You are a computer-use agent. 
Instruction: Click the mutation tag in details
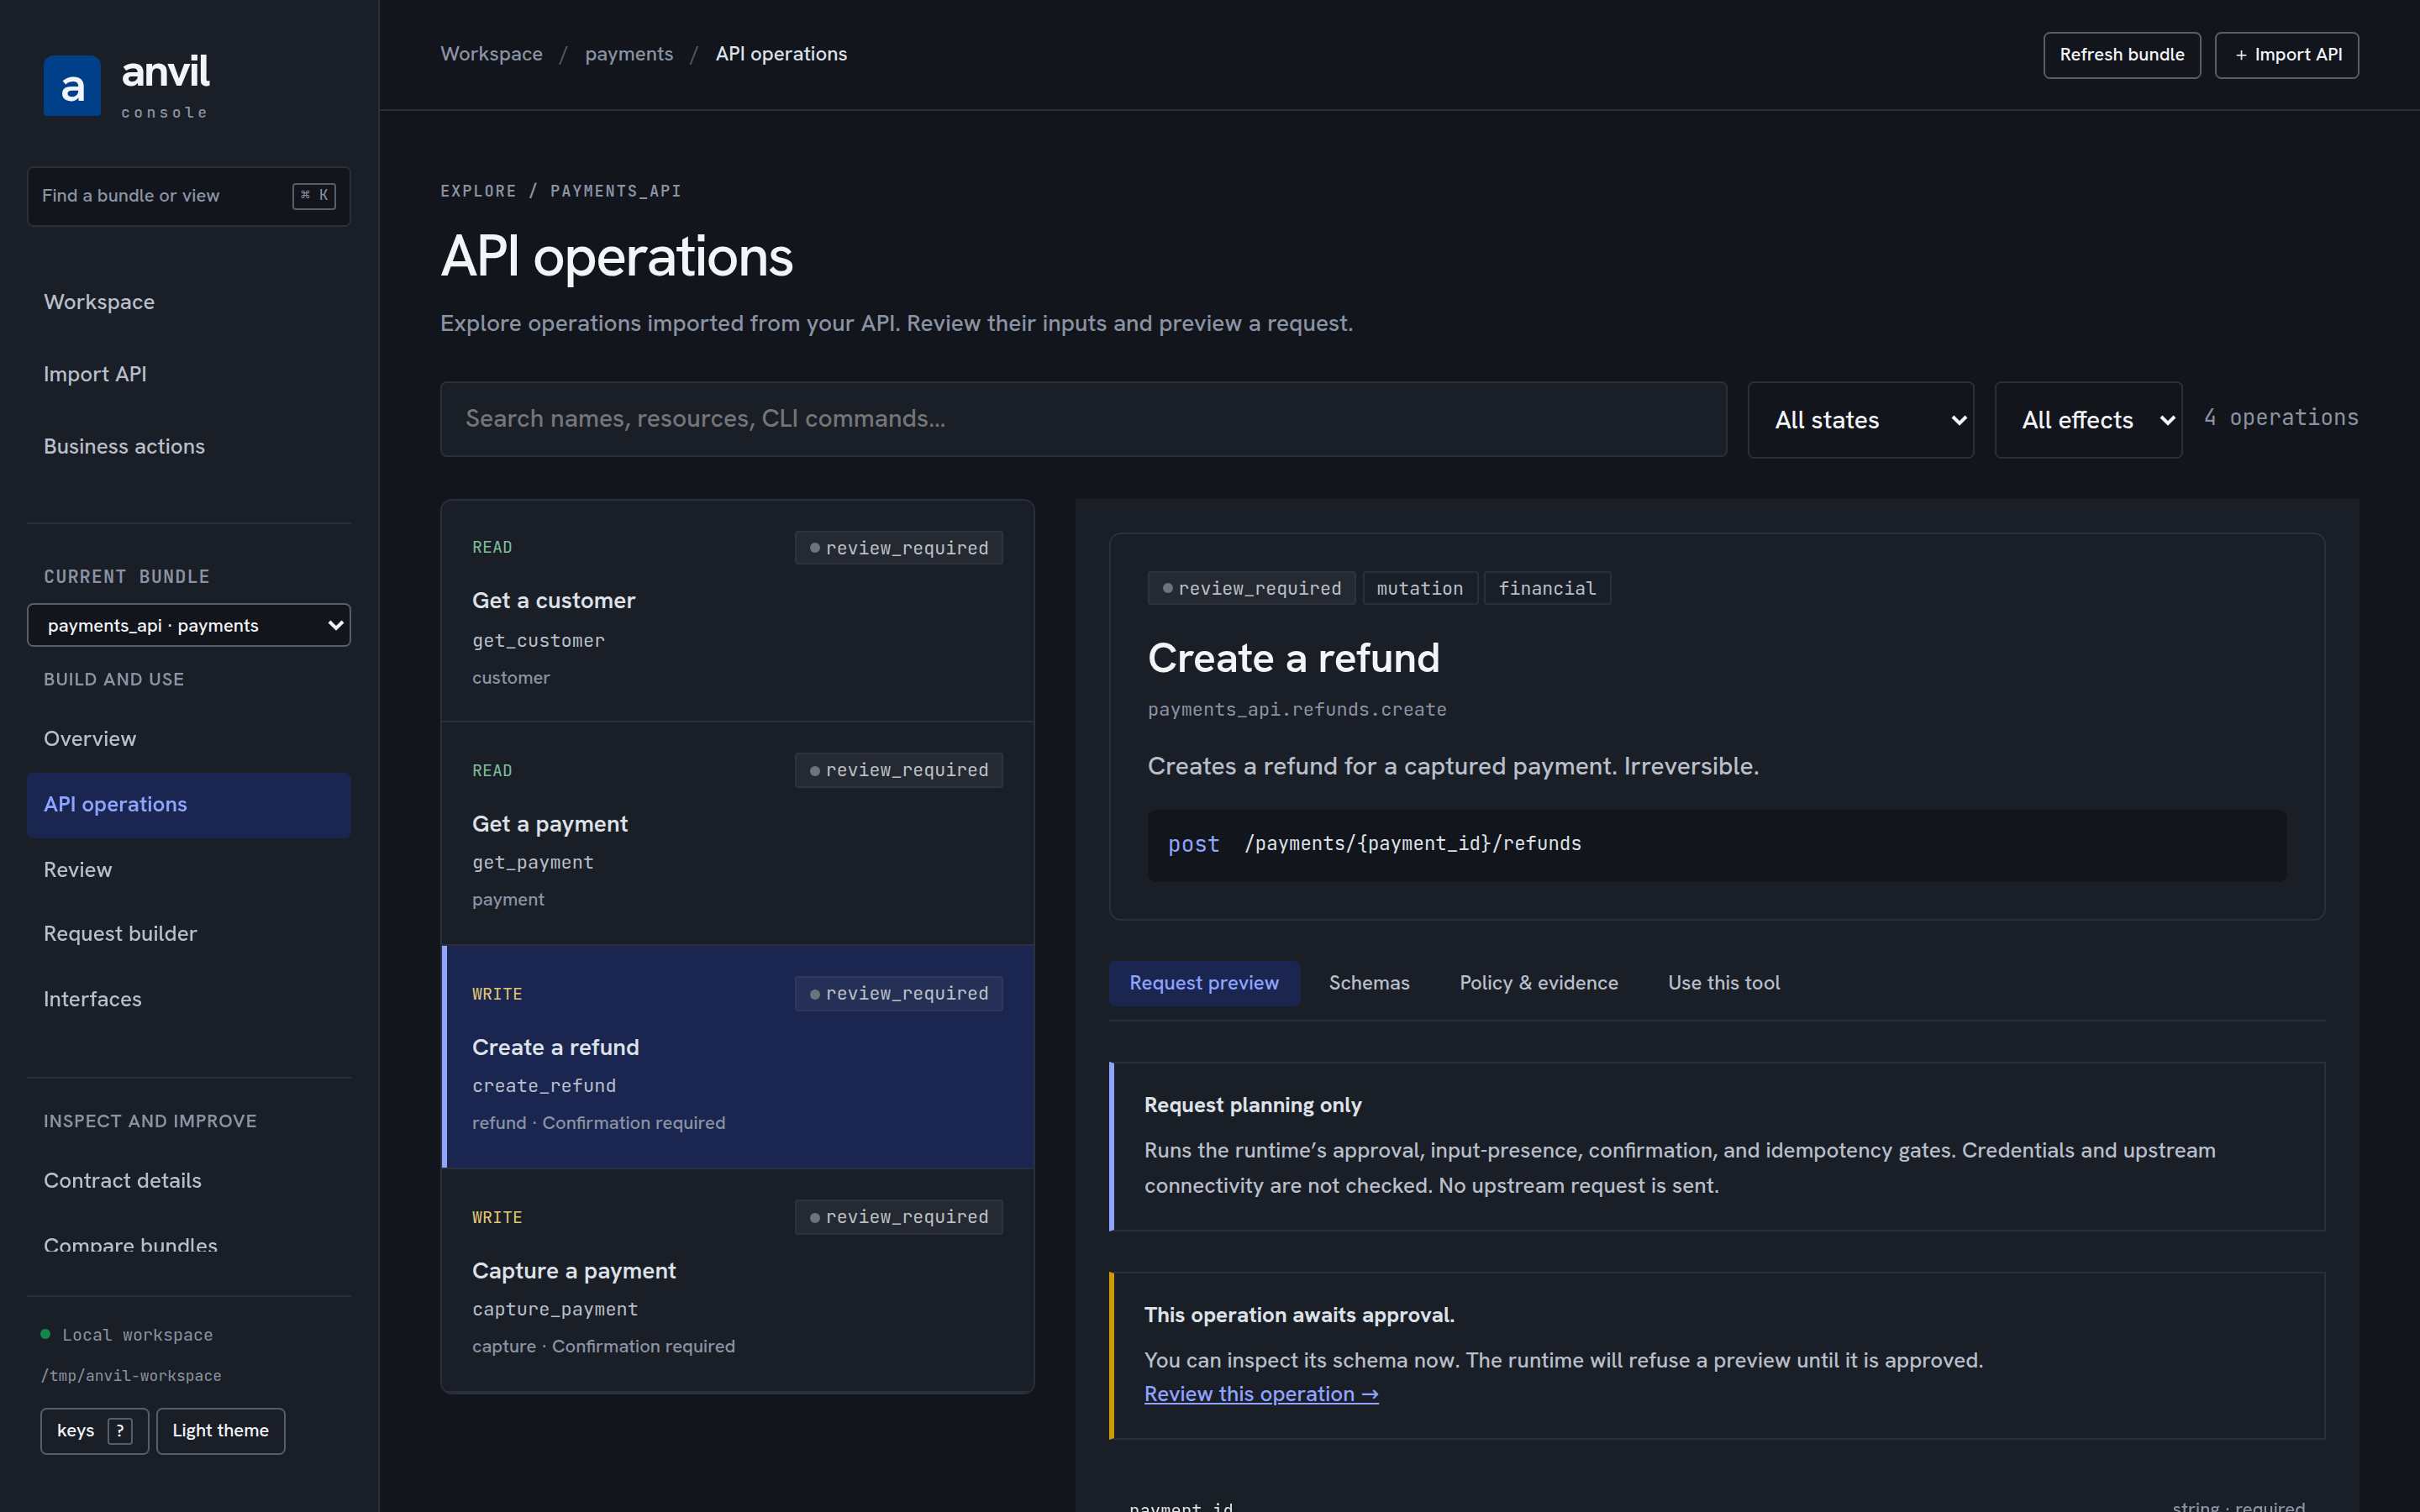tap(1420, 588)
